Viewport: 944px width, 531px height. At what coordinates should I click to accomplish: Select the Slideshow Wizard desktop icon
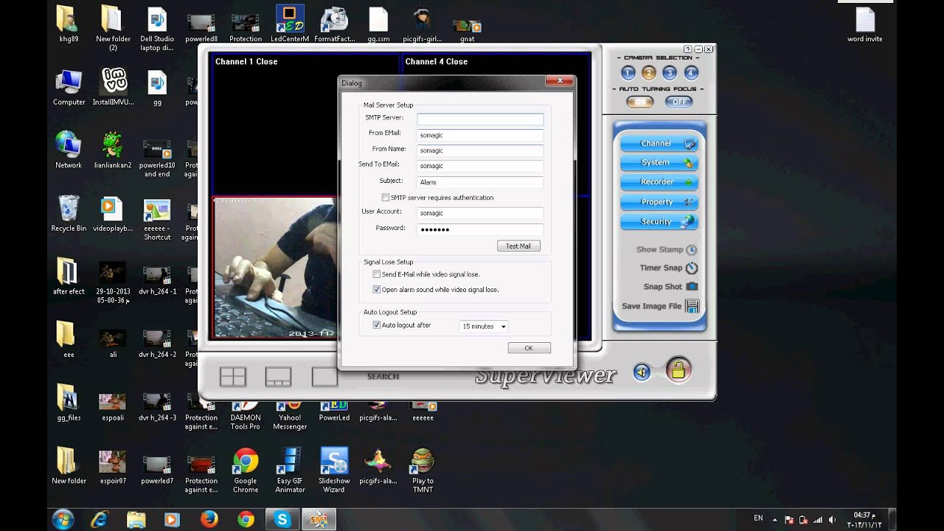[334, 471]
